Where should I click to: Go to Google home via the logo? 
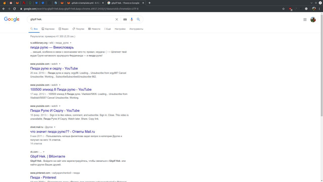click(x=12, y=19)
